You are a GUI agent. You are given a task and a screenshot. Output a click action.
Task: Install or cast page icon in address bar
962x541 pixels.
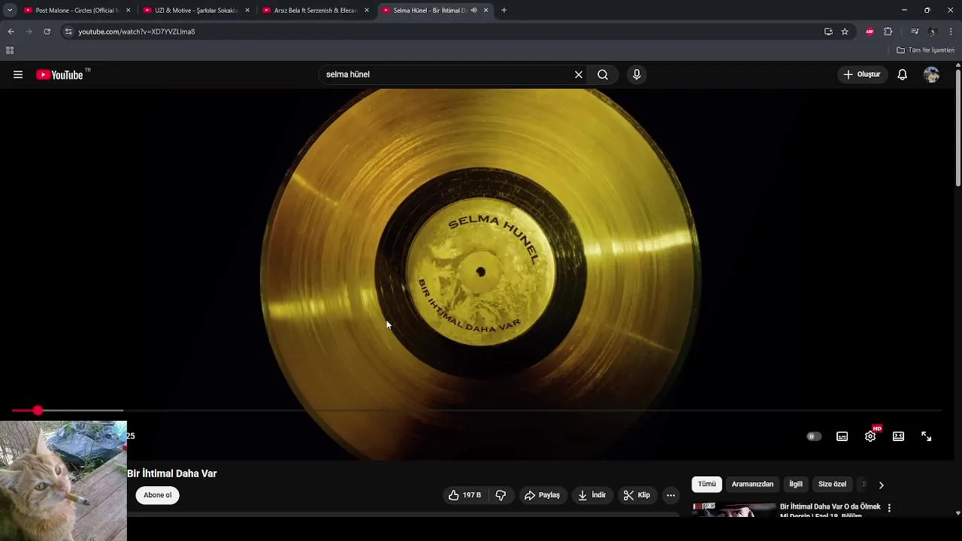pyautogui.click(x=828, y=32)
